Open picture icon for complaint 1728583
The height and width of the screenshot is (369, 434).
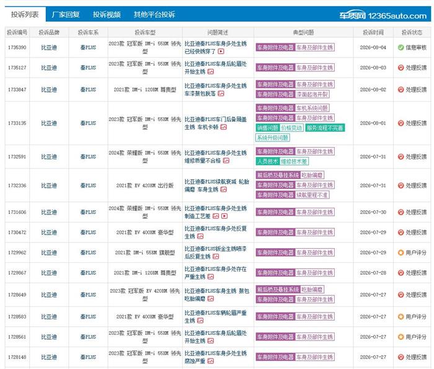tap(200, 321)
